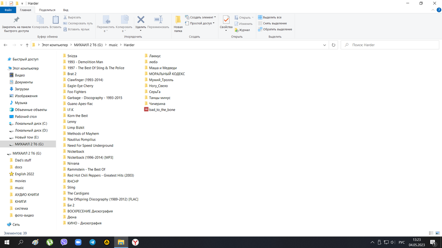Expand the Открыть dropdown arrow

253,18
